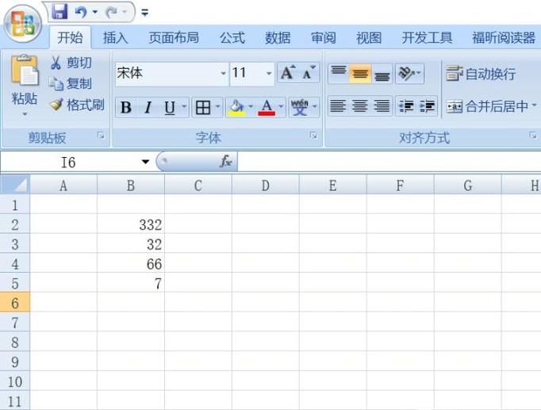Image resolution: width=541 pixels, height=410 pixels.
Task: Align text right
Action: pyautogui.click(x=382, y=106)
